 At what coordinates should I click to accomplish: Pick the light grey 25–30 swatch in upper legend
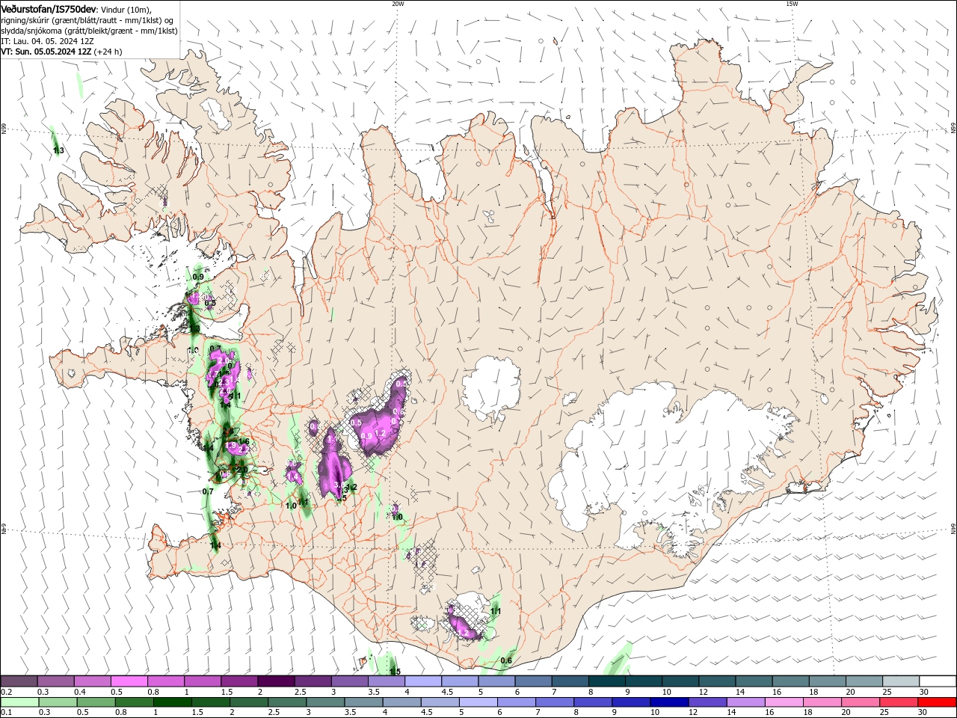click(x=899, y=681)
